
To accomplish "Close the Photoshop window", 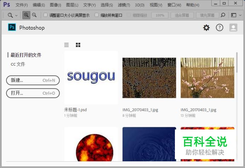I will coord(235,4).
